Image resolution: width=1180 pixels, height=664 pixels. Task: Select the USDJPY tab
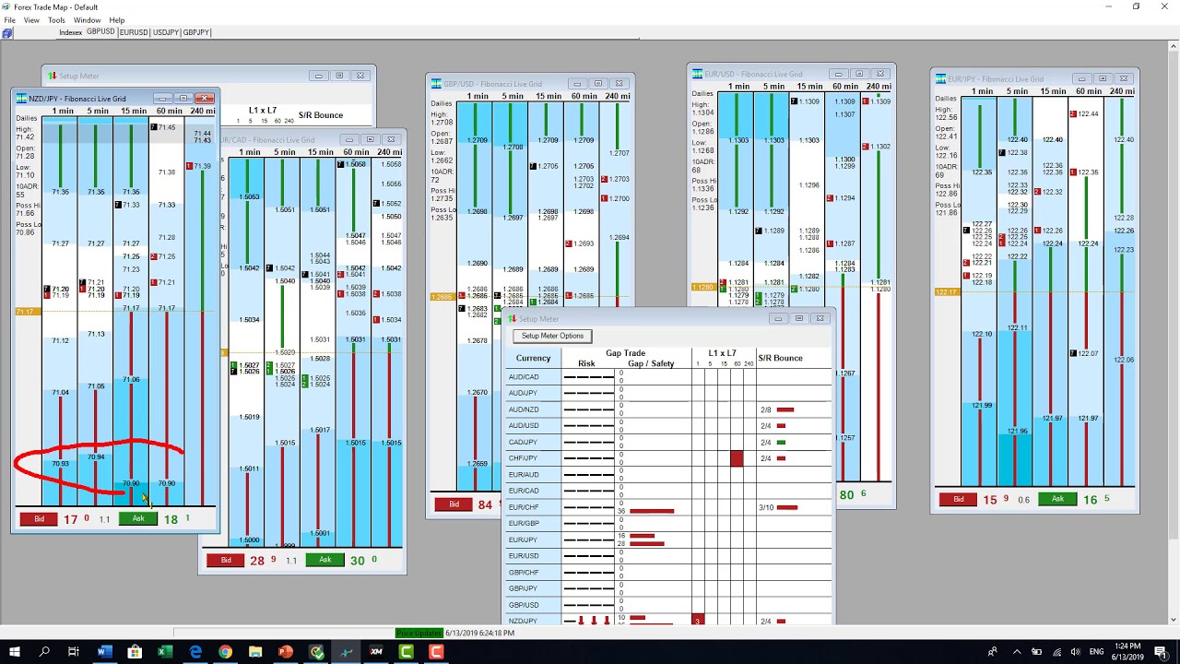(x=166, y=32)
